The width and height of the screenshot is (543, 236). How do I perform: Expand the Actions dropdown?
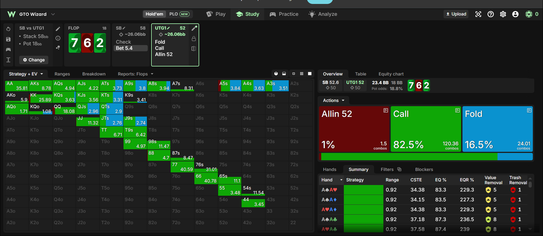pyautogui.click(x=334, y=101)
